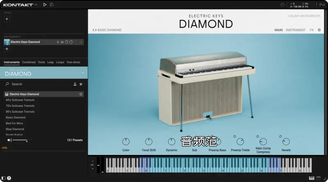Mute the Electric Keys Diamond instrument
Viewport: 328px width, 182px height.
tap(62, 42)
